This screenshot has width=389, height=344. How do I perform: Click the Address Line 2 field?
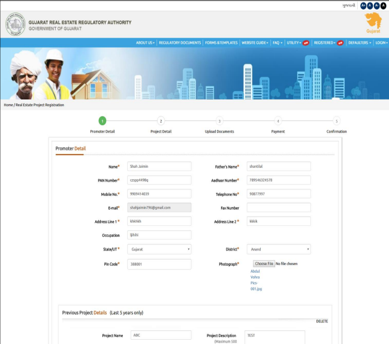pos(279,221)
